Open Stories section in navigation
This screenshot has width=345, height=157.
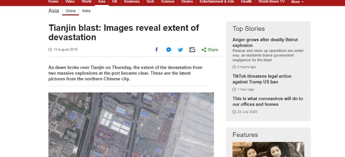pos(187,1)
